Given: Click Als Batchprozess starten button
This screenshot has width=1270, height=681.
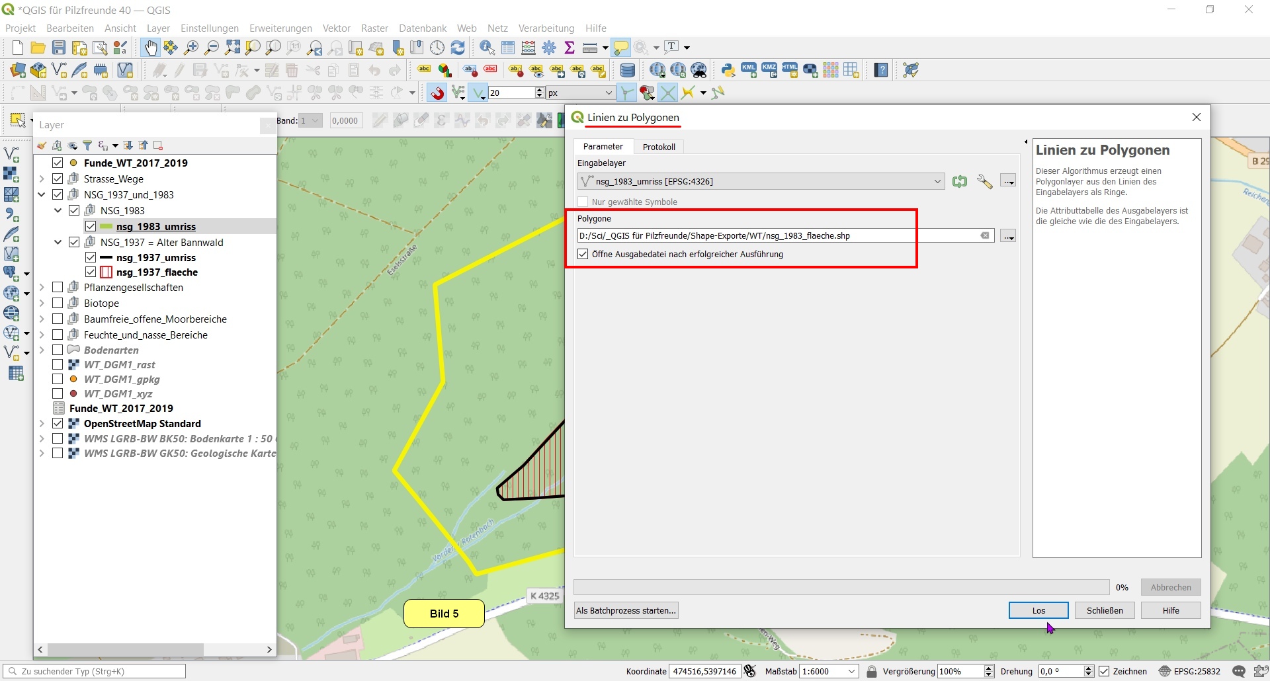Looking at the screenshot, I should tap(626, 610).
